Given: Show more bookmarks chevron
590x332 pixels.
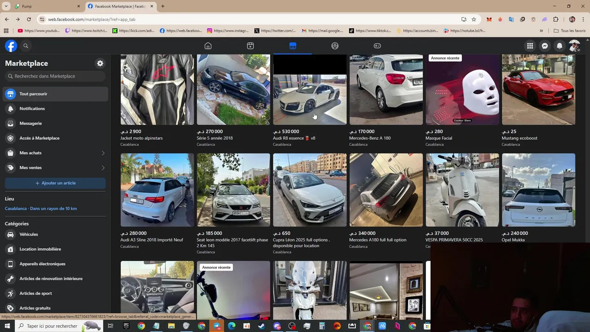Looking at the screenshot, I should click(541, 31).
